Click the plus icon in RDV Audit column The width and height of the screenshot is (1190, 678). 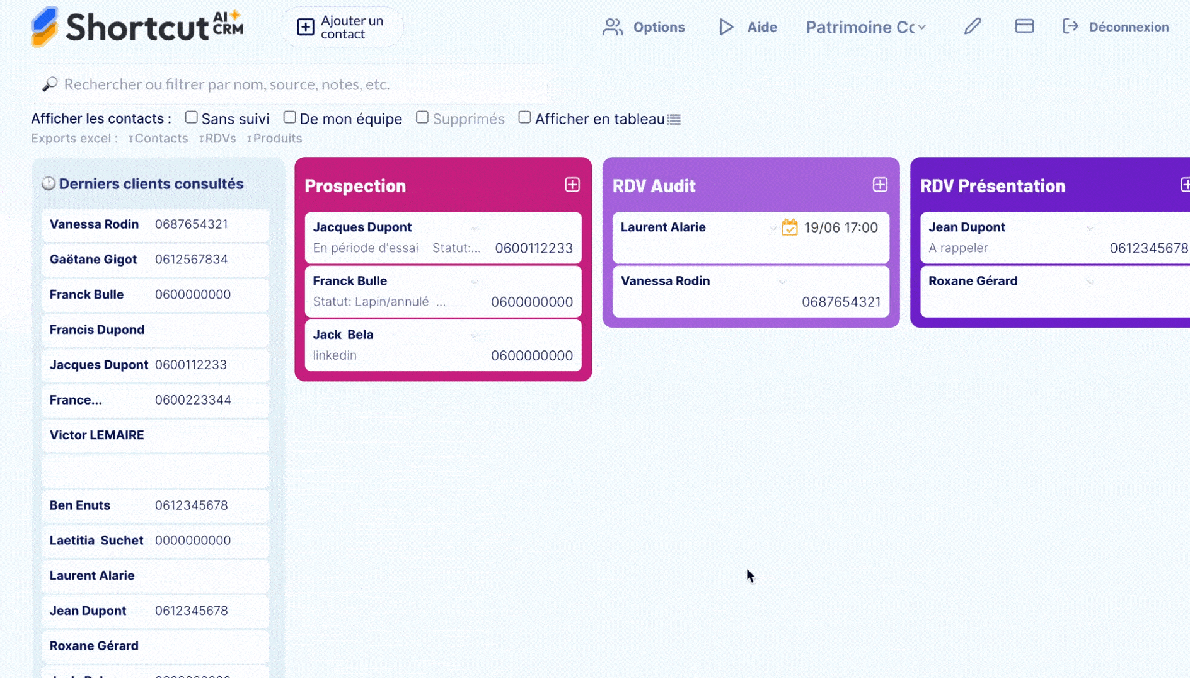pos(880,185)
